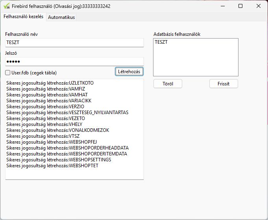Switch to the Automatikus tab

pos(61,17)
